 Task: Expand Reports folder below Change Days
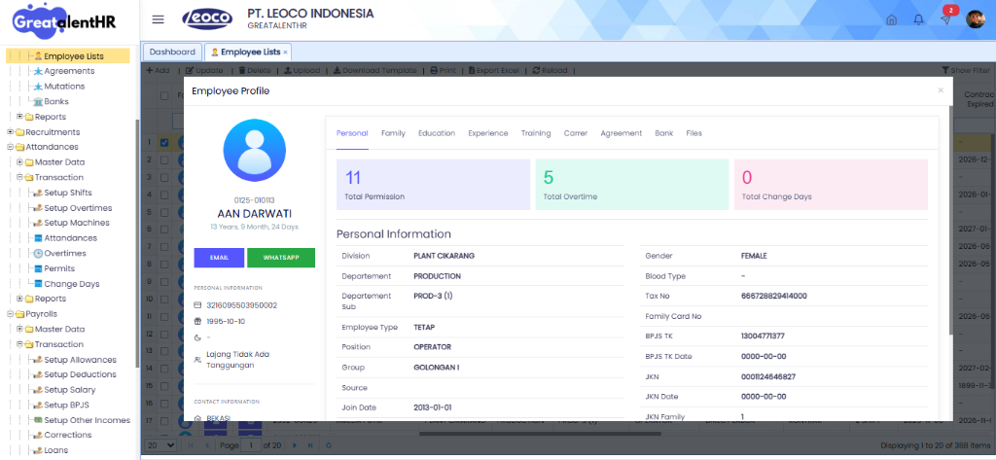[x=19, y=299]
